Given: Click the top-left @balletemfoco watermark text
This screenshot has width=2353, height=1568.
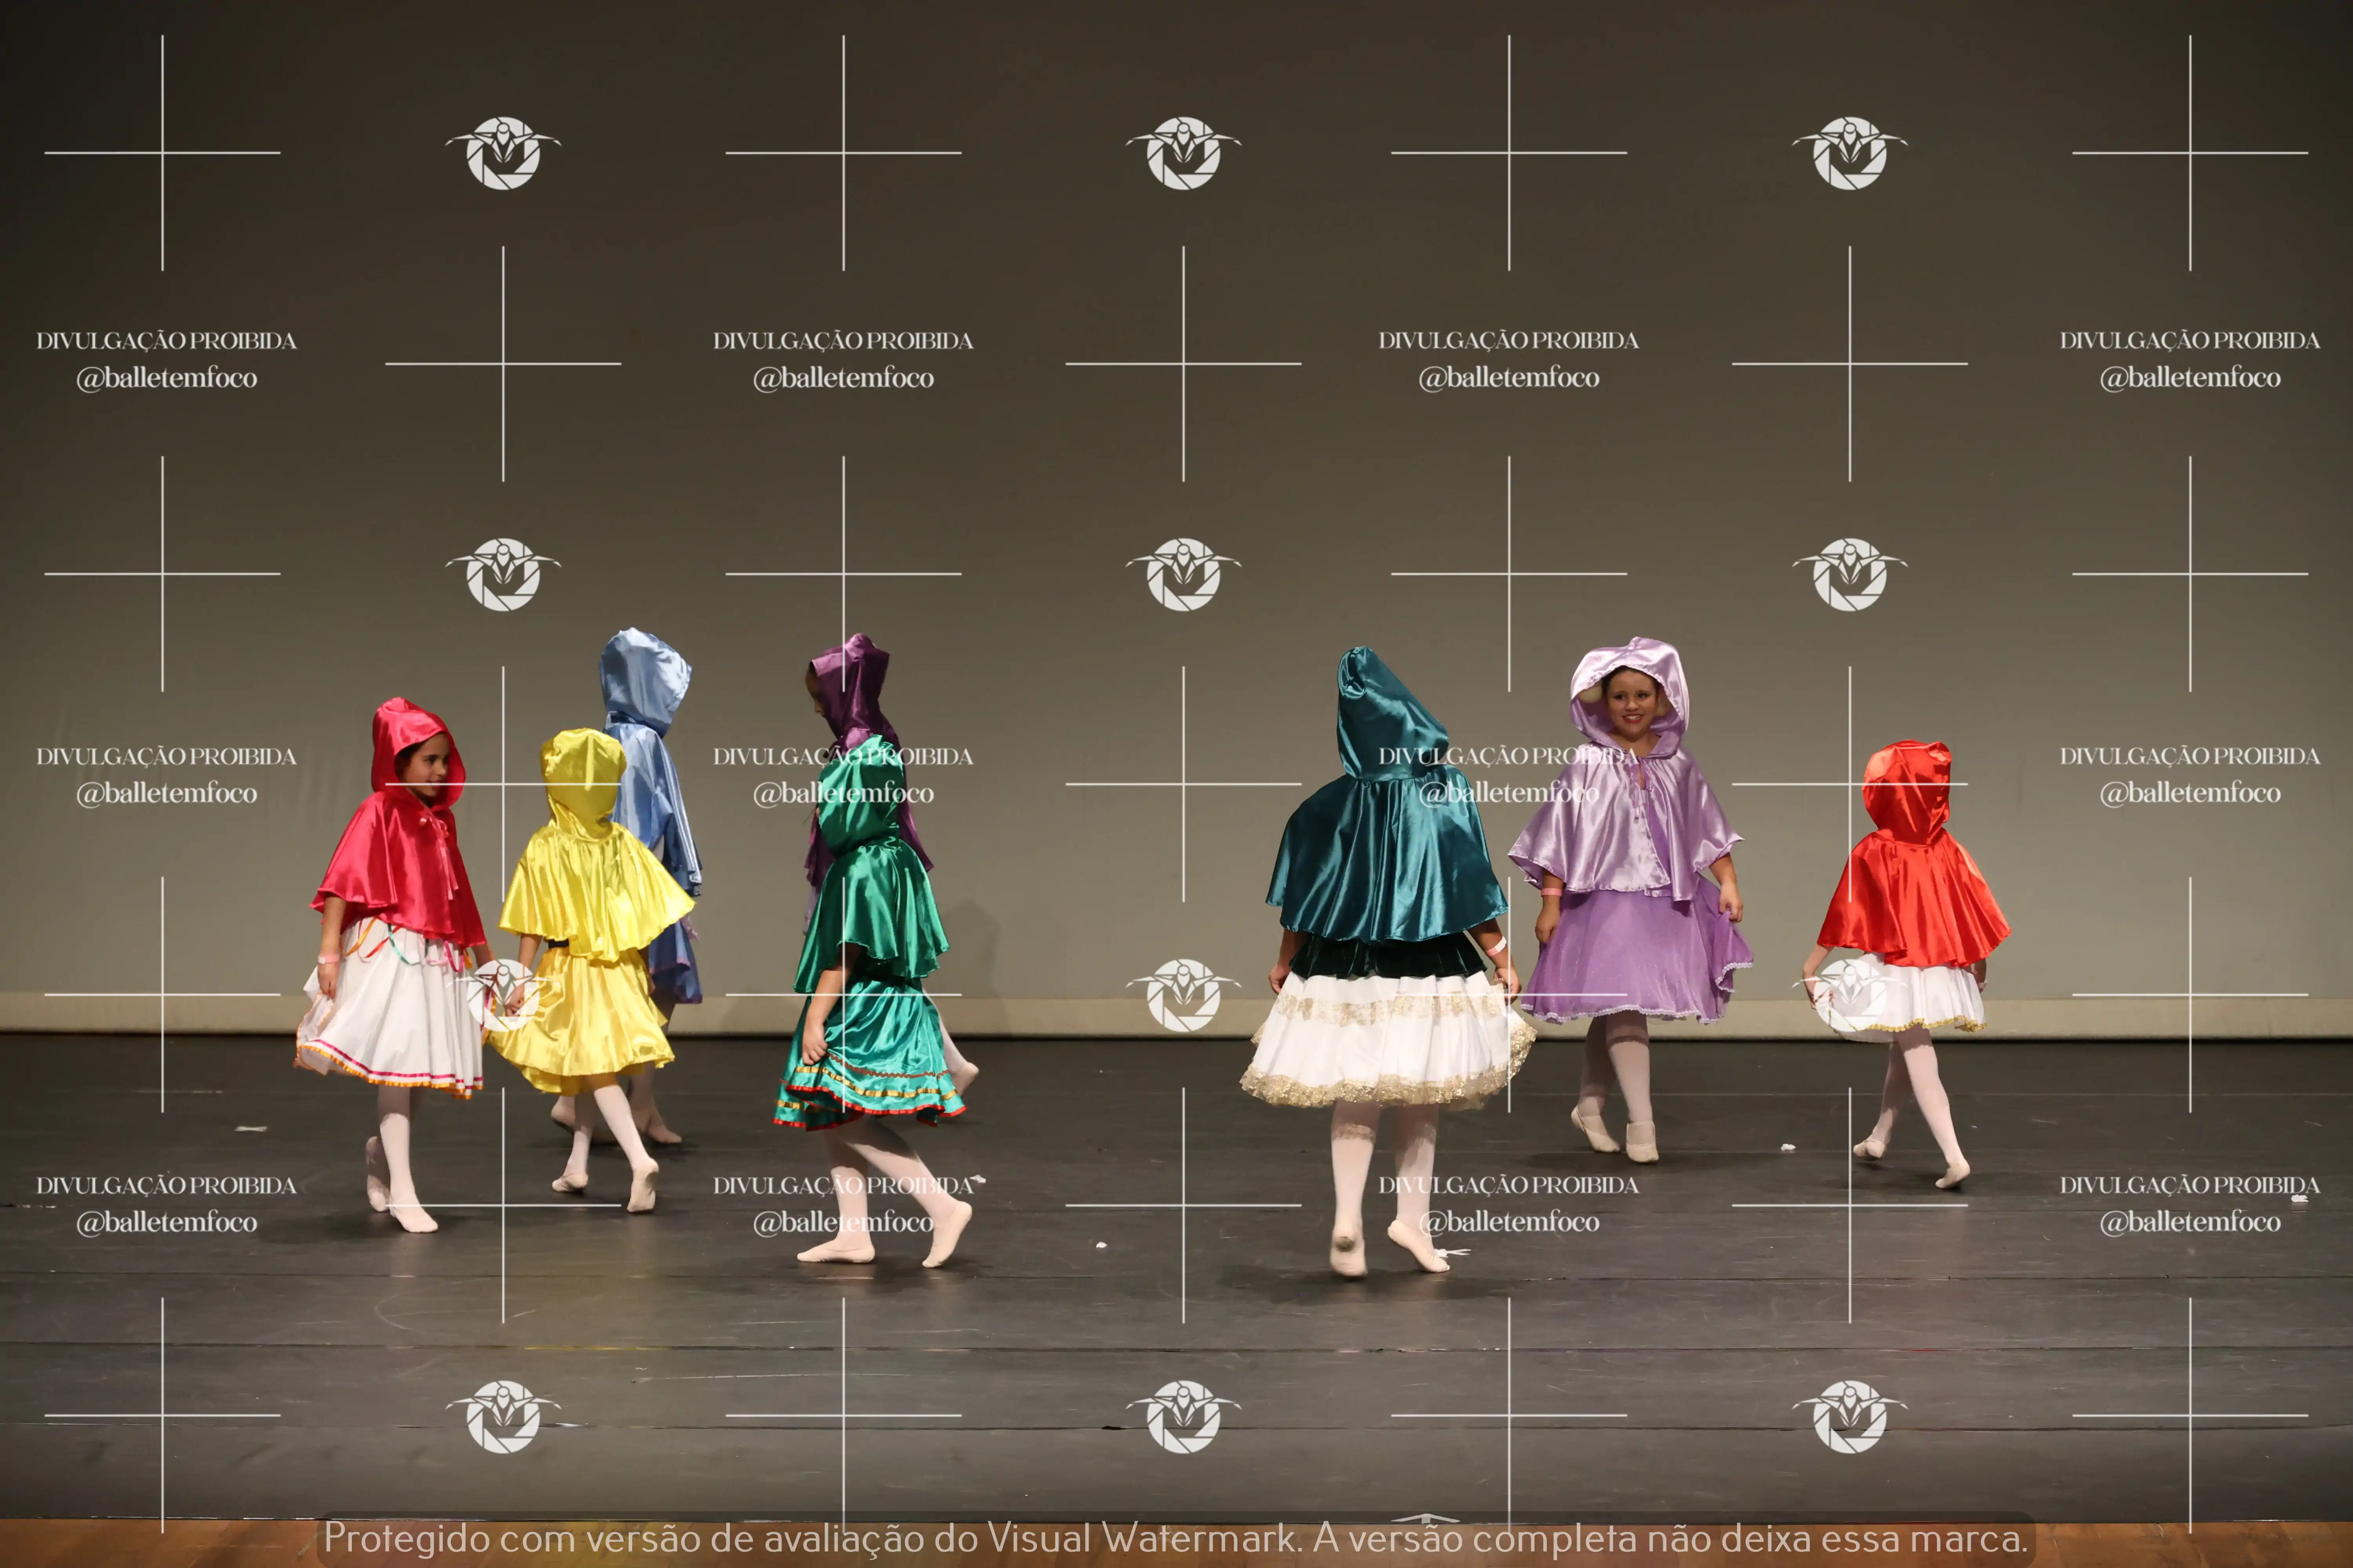Looking at the screenshot, I should click(x=167, y=378).
